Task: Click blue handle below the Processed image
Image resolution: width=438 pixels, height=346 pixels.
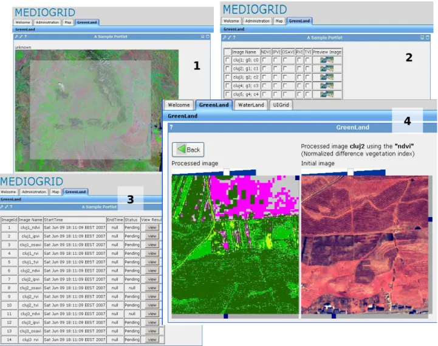Action: point(226,316)
